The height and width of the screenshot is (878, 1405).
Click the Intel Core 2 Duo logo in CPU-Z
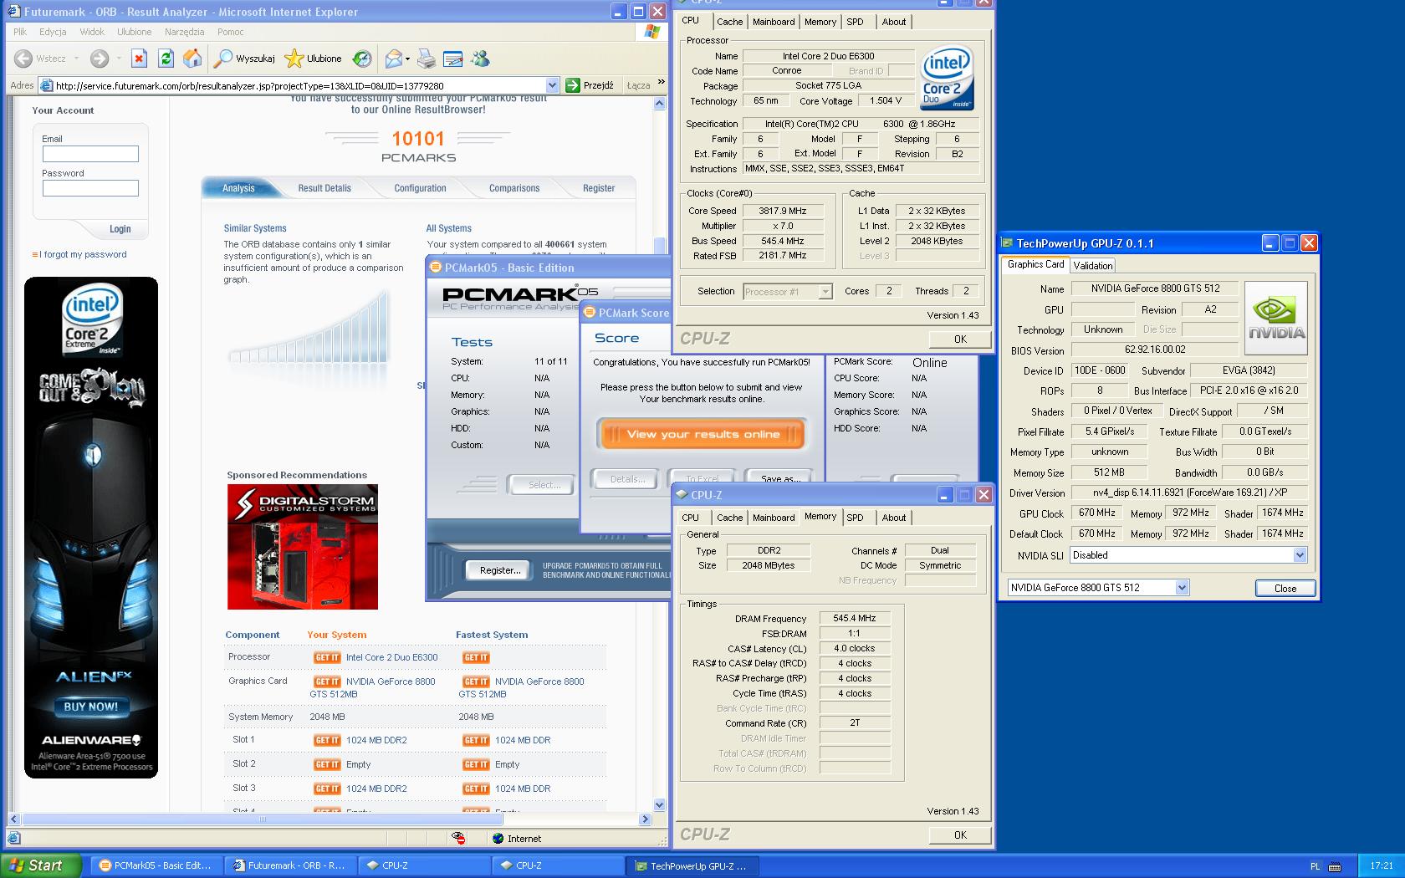click(947, 79)
